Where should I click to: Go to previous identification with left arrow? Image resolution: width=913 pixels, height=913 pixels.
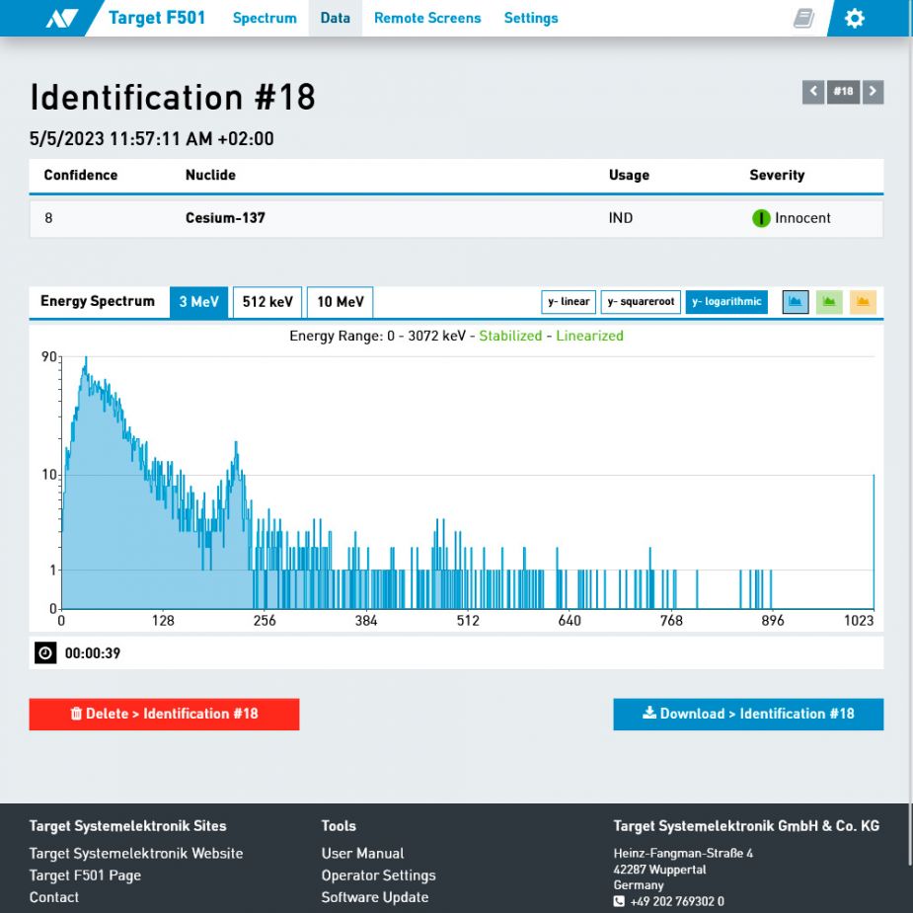click(813, 92)
